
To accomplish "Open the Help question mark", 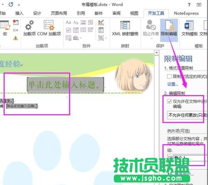I will pyautogui.click(x=189, y=5).
